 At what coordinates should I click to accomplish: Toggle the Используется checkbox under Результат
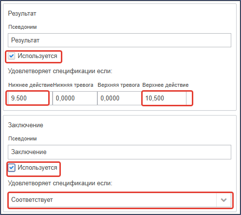[x=12, y=56]
